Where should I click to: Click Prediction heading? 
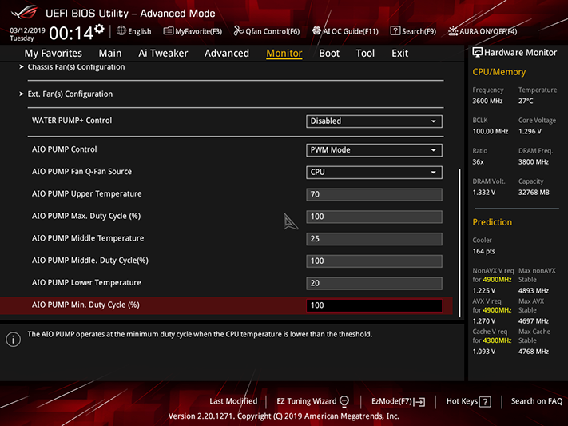pos(492,222)
